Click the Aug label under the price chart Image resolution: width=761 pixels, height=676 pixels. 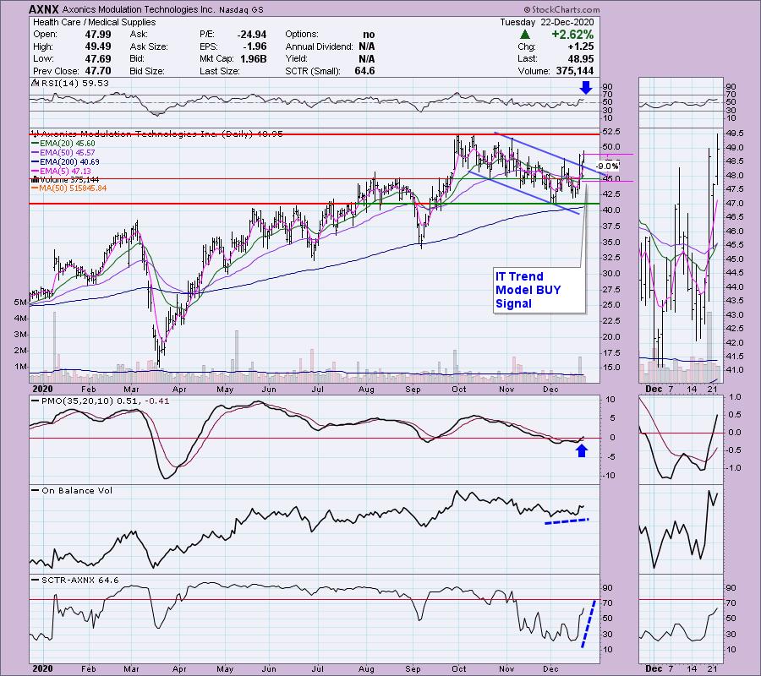[366, 390]
